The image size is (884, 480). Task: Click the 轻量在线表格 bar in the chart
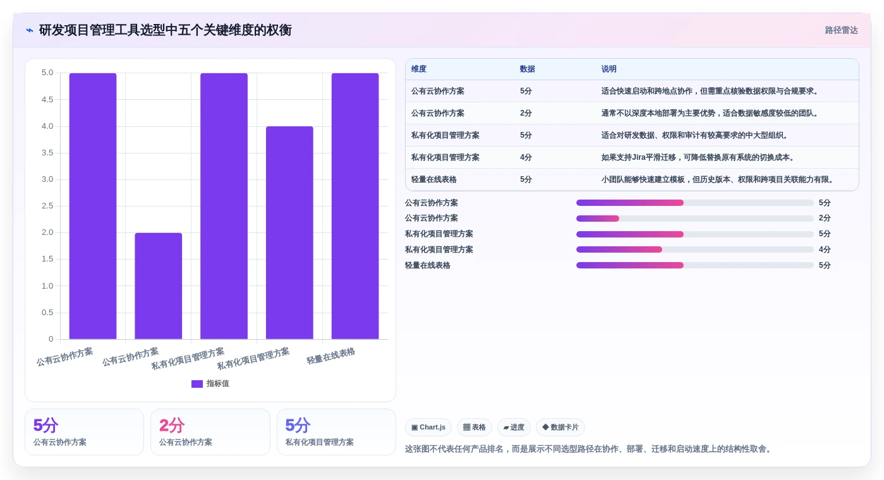[x=355, y=206]
